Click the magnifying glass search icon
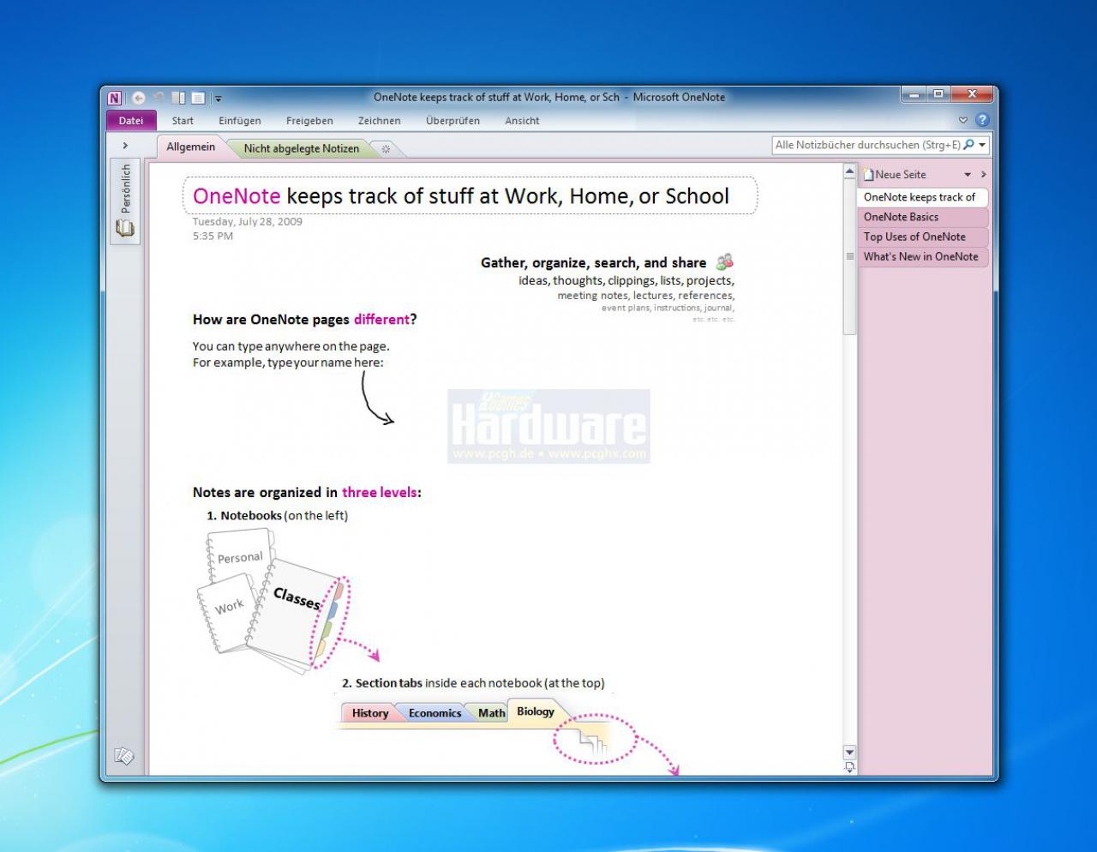This screenshot has height=852, width=1097. click(x=968, y=145)
